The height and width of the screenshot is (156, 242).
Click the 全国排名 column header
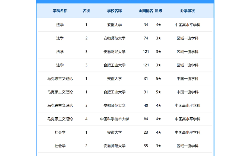click(146, 11)
